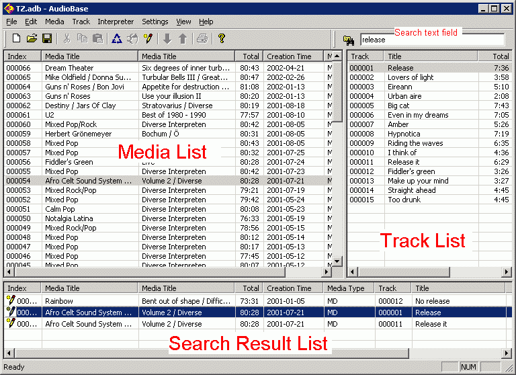Click the search results horizontal scroll-right arrow
The image size is (516, 375).
507,353
